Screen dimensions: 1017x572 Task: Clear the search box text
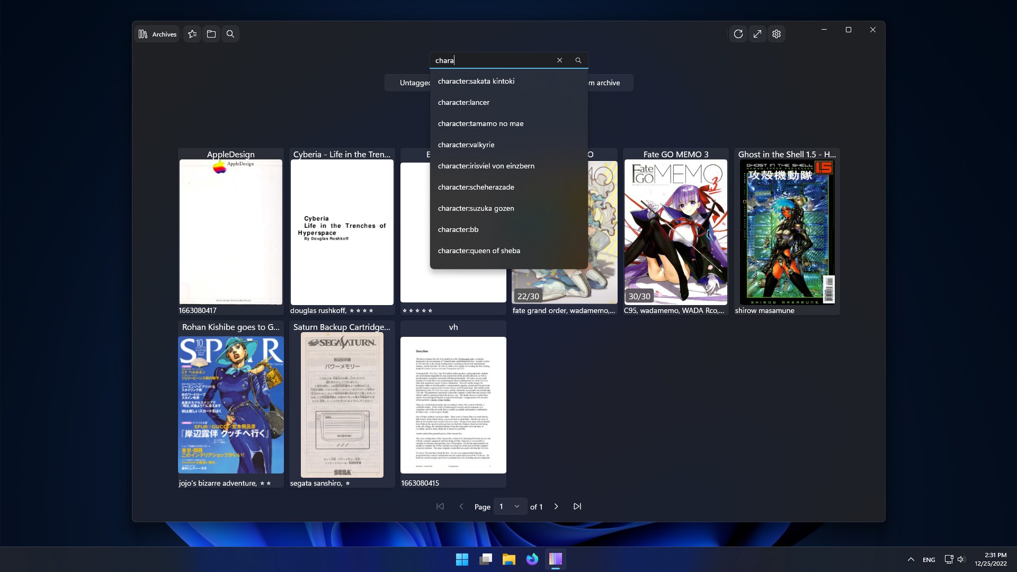[x=559, y=60]
